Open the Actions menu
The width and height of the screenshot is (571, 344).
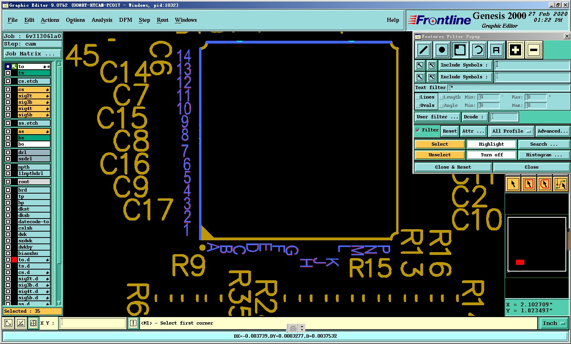click(50, 20)
